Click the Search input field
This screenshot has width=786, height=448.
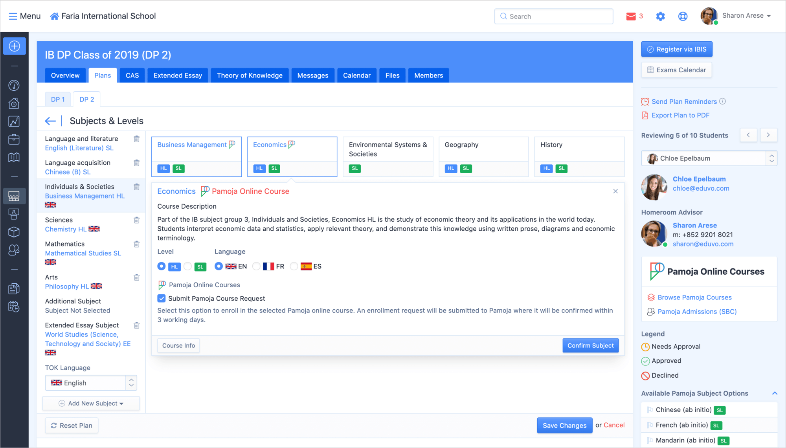(x=554, y=16)
